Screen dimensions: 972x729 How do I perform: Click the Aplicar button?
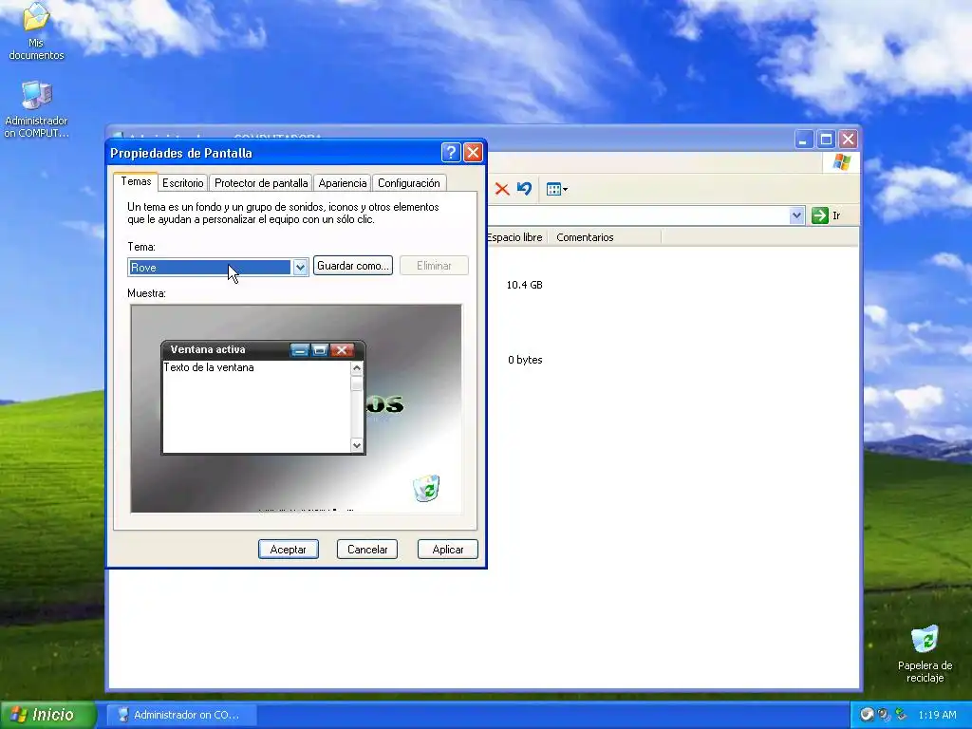[448, 550]
